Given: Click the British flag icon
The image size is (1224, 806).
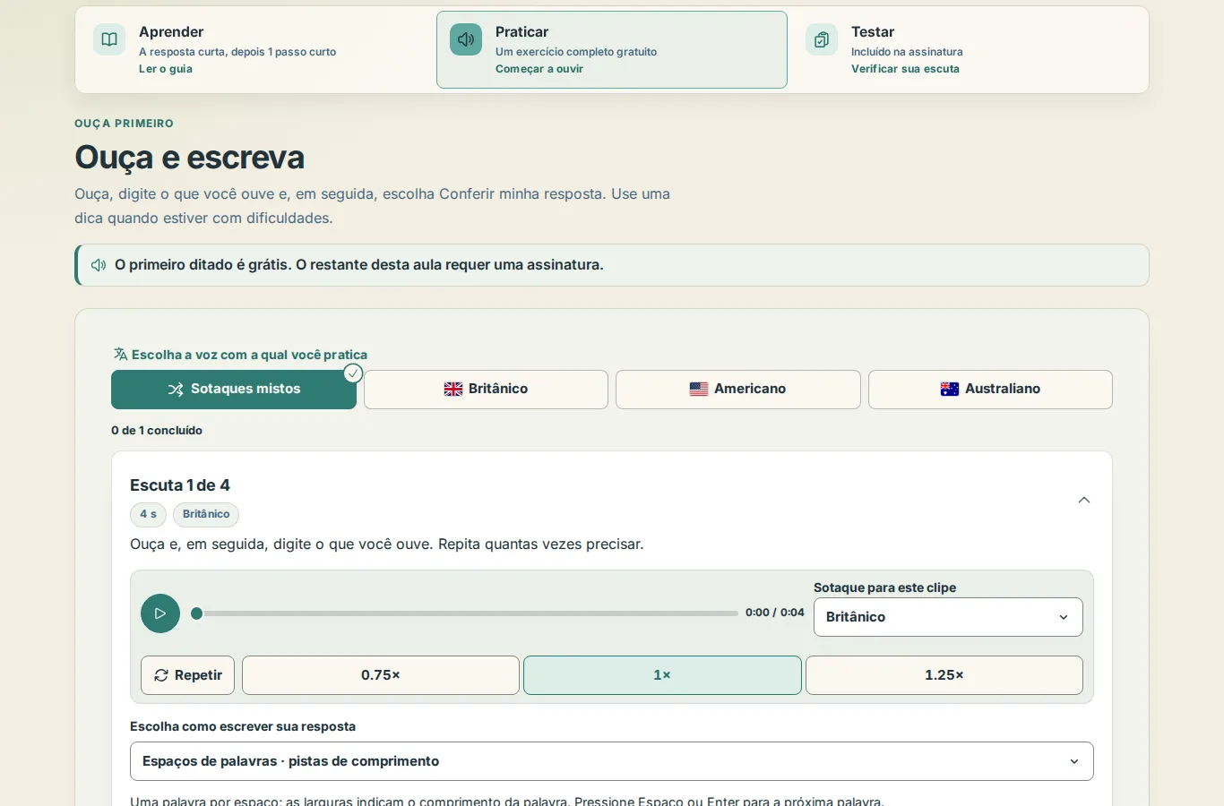Looking at the screenshot, I should coord(453,389).
